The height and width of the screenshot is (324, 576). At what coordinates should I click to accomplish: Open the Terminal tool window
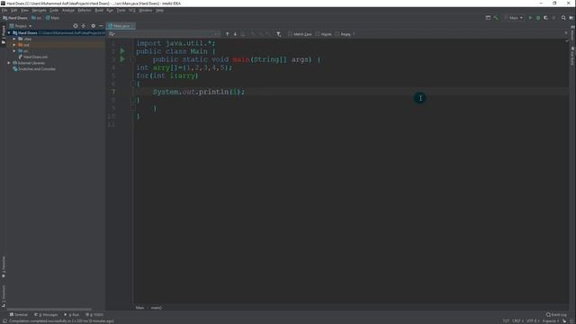(19, 315)
